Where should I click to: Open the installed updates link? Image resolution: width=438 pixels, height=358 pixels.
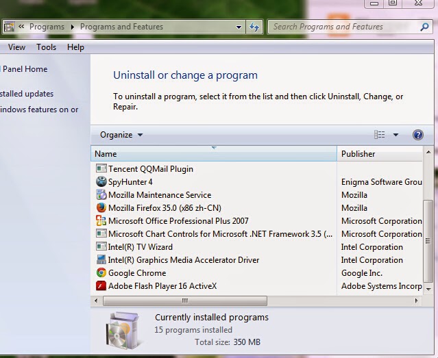tap(27, 94)
